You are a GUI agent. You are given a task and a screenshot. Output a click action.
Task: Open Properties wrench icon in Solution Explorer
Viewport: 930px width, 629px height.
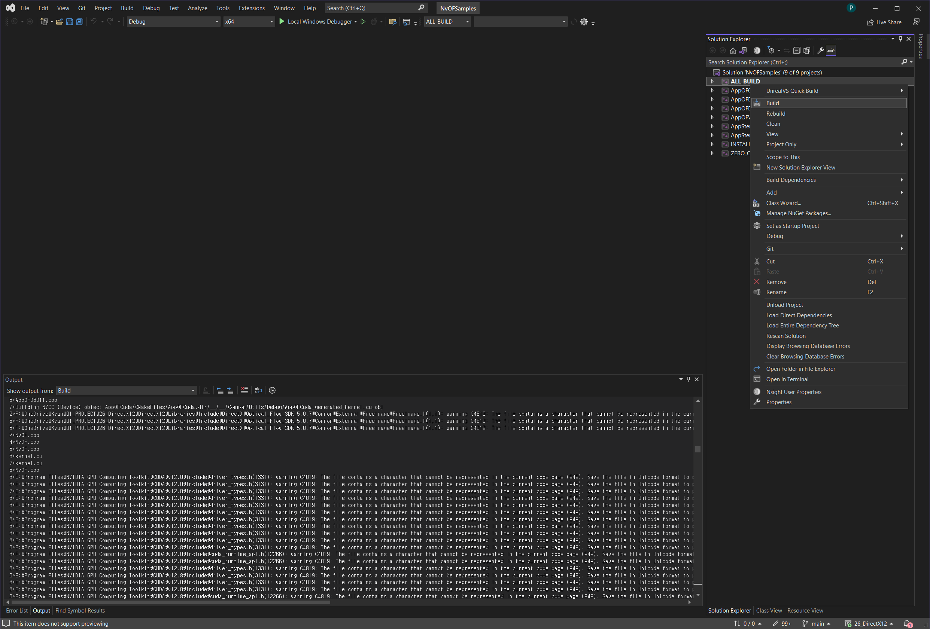click(820, 51)
